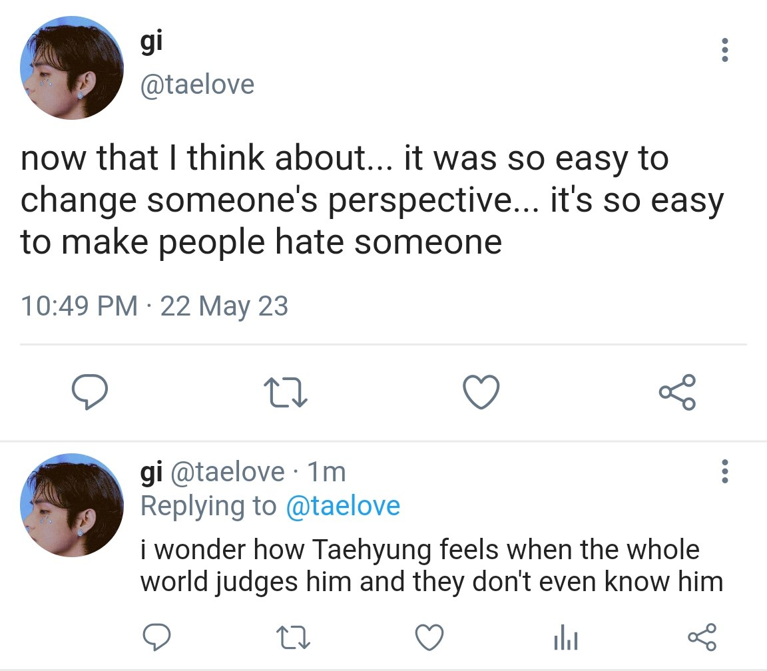View analytics for the reply tweet
Screen dimensions: 767x671
566,638
